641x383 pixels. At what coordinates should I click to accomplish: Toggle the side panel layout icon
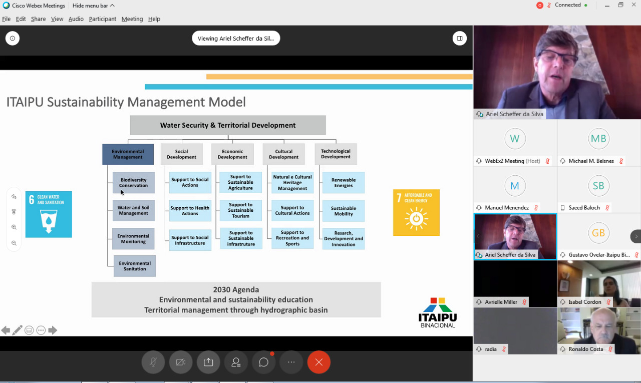[460, 38]
